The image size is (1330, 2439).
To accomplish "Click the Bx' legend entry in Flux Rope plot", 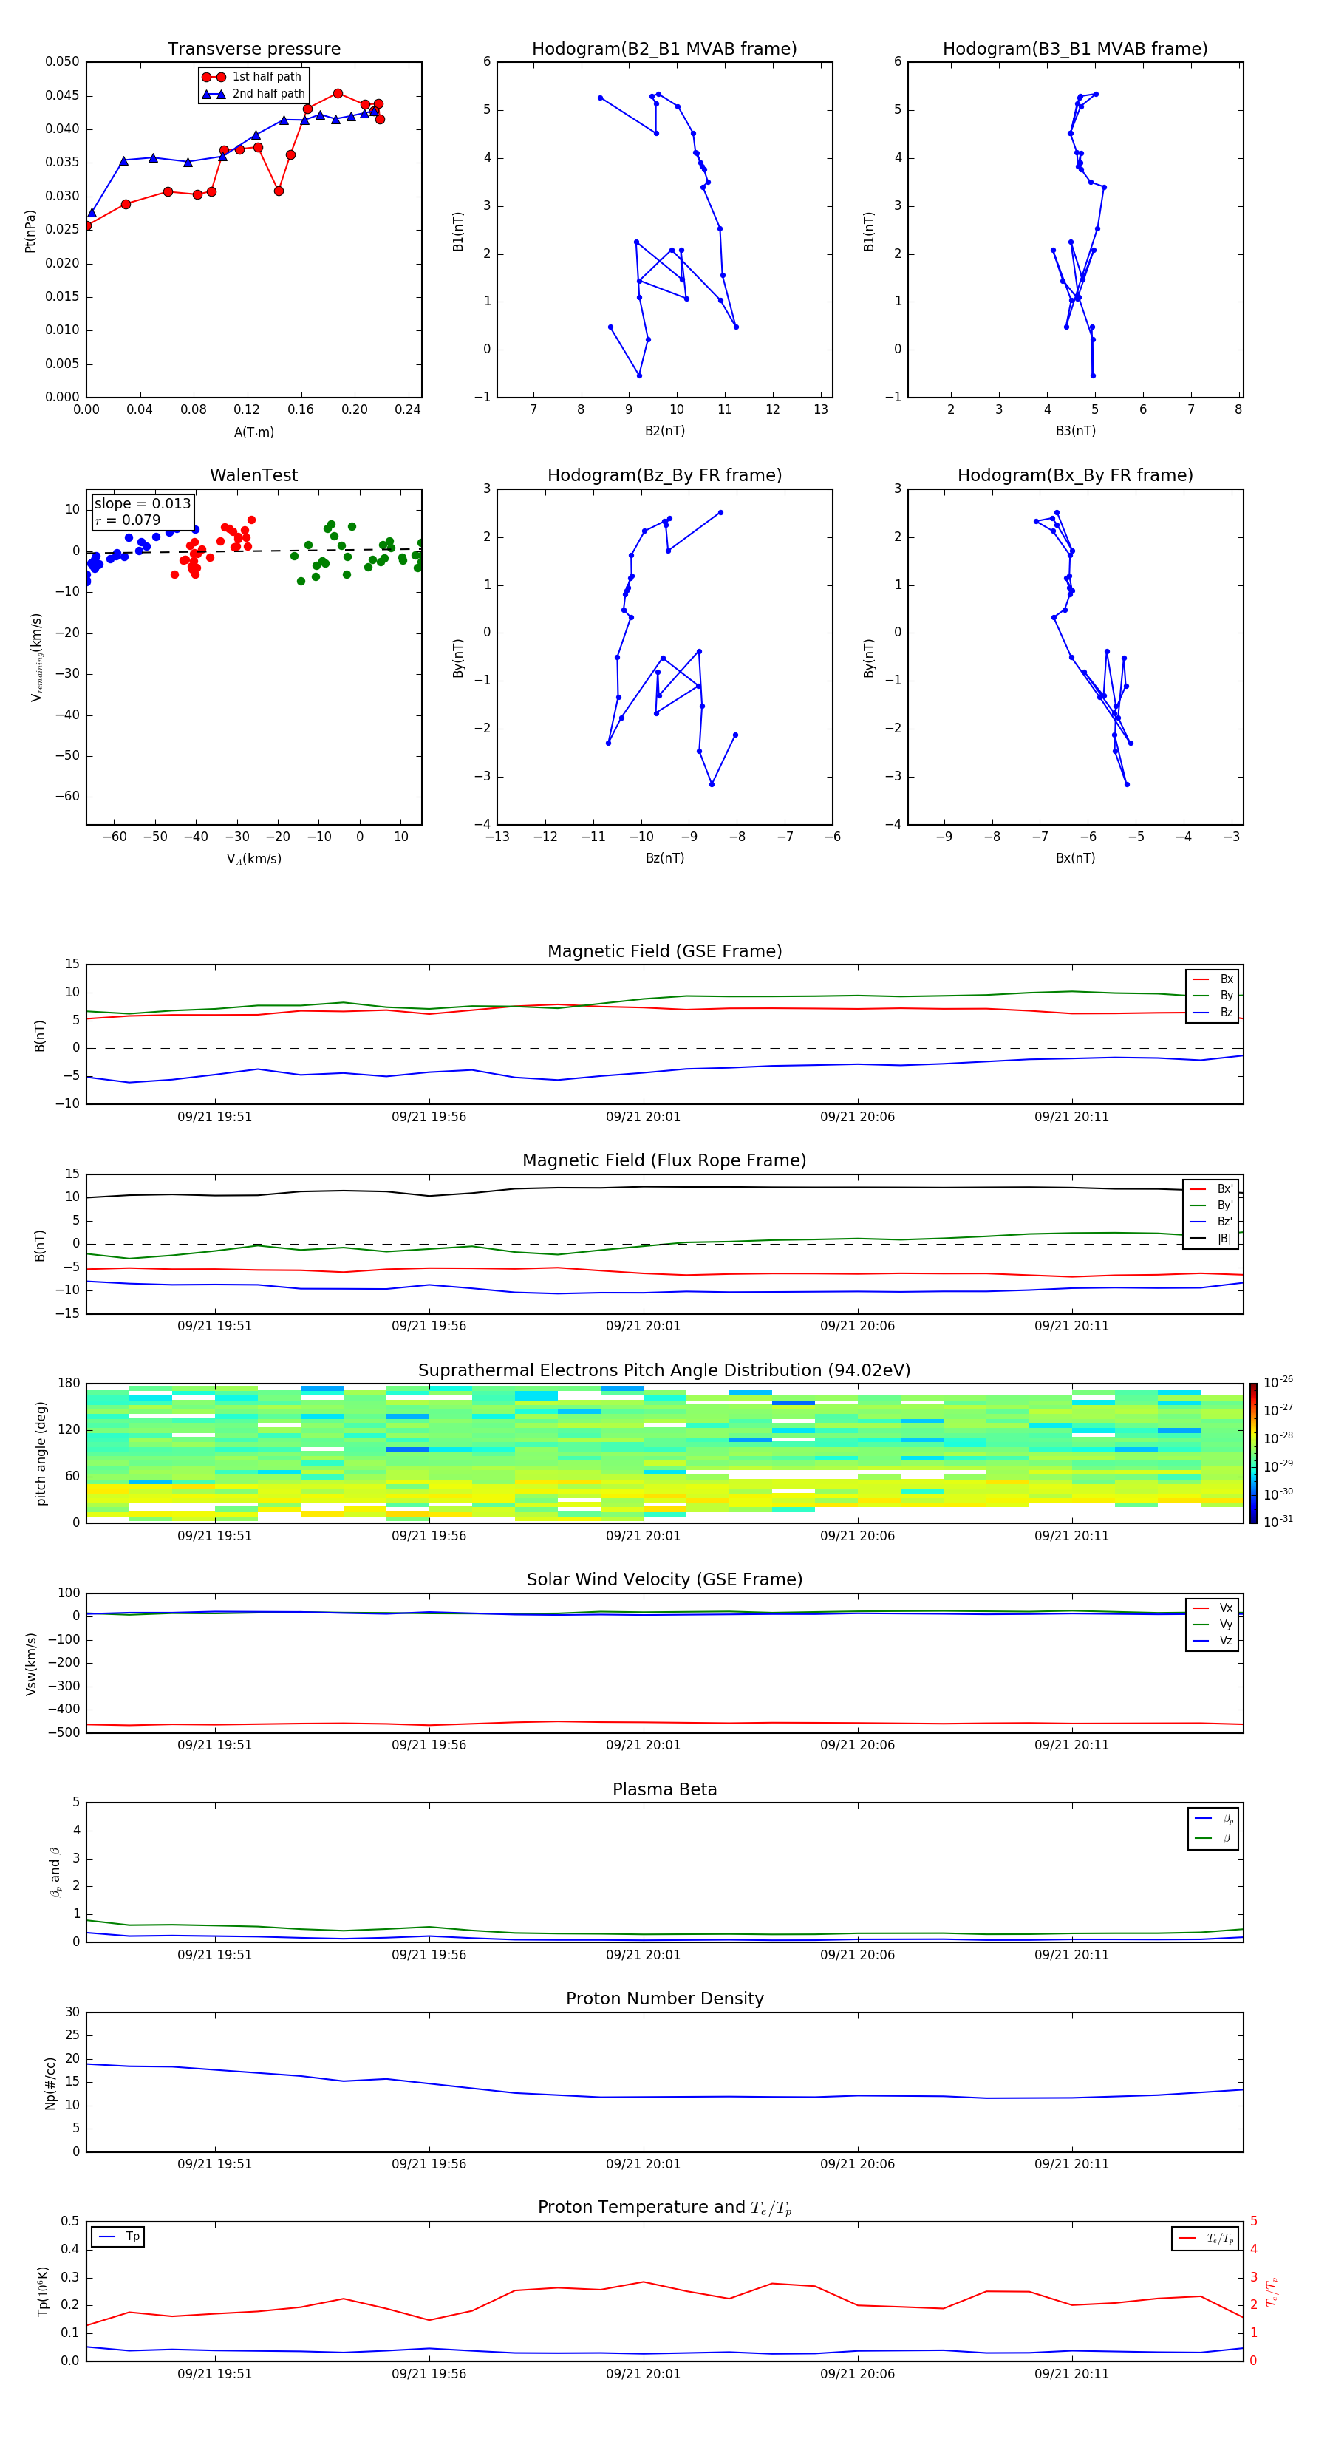I will tap(1211, 1189).
